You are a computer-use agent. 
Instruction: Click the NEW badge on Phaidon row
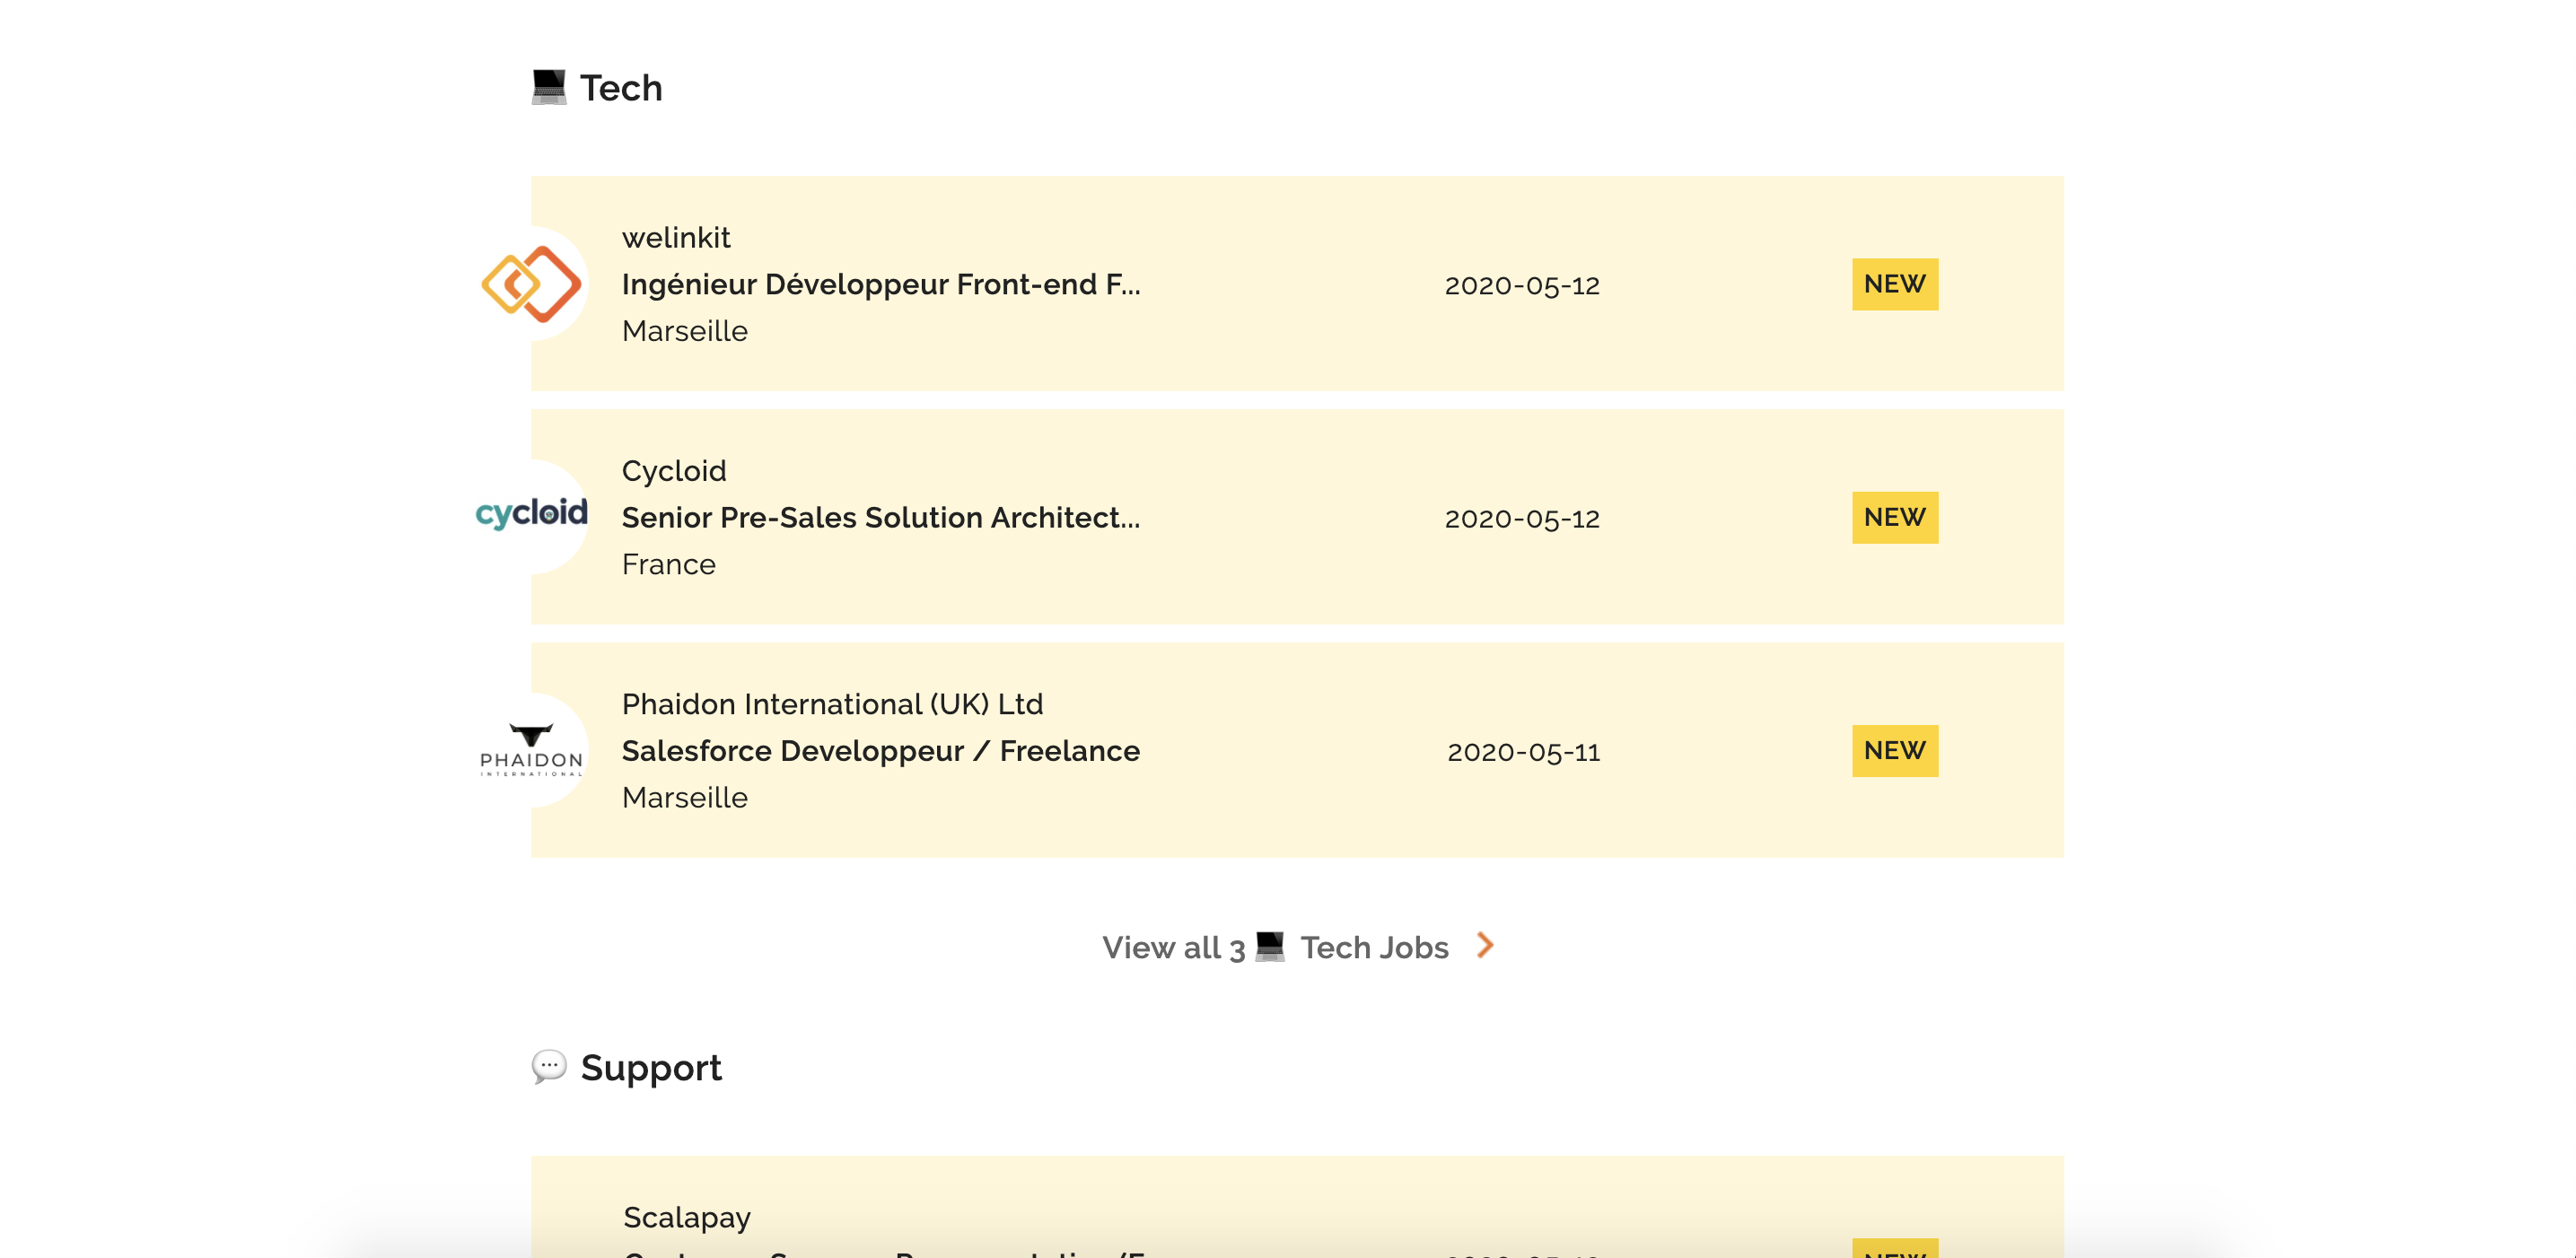coord(1894,750)
